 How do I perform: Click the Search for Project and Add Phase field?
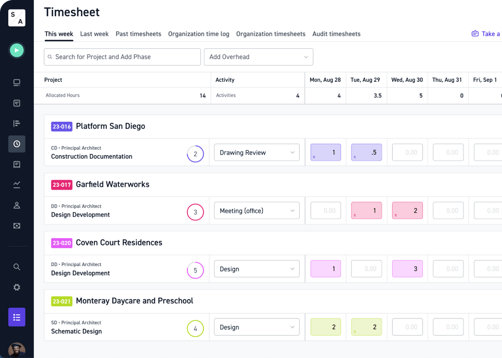click(122, 56)
